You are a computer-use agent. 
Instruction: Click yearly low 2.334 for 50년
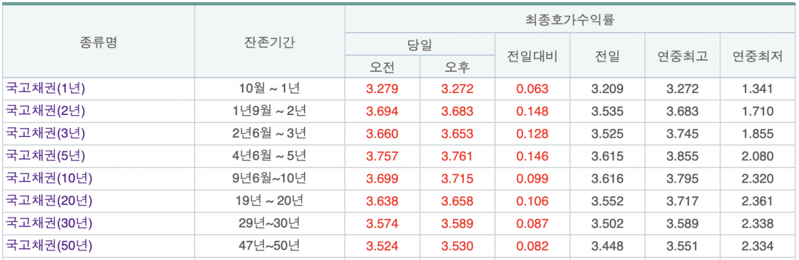pyautogui.click(x=758, y=246)
